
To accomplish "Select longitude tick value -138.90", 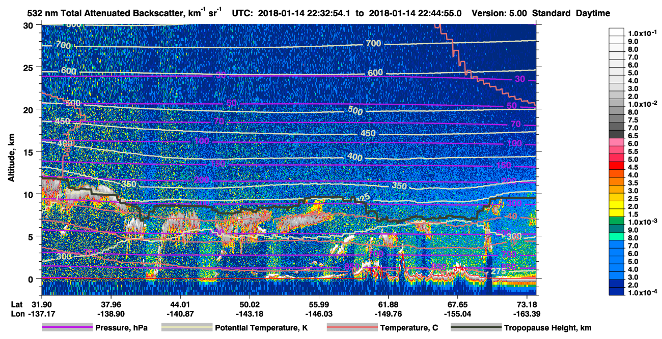I will [111, 314].
